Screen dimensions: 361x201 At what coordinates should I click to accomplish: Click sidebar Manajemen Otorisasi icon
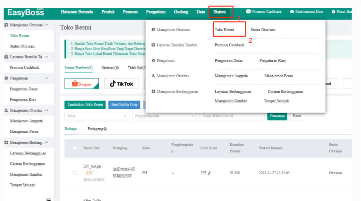coord(6,25)
